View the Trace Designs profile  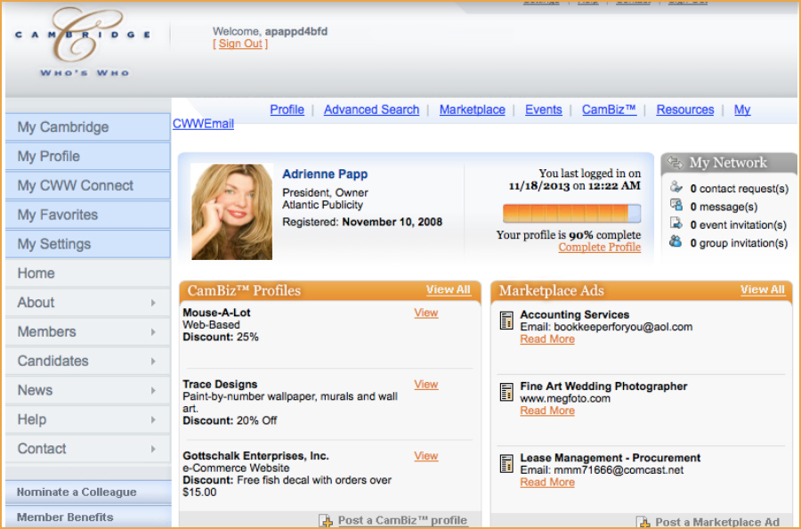(x=426, y=385)
